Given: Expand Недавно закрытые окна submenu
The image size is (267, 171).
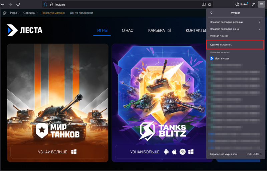Looking at the screenshot, I should (x=235, y=29).
